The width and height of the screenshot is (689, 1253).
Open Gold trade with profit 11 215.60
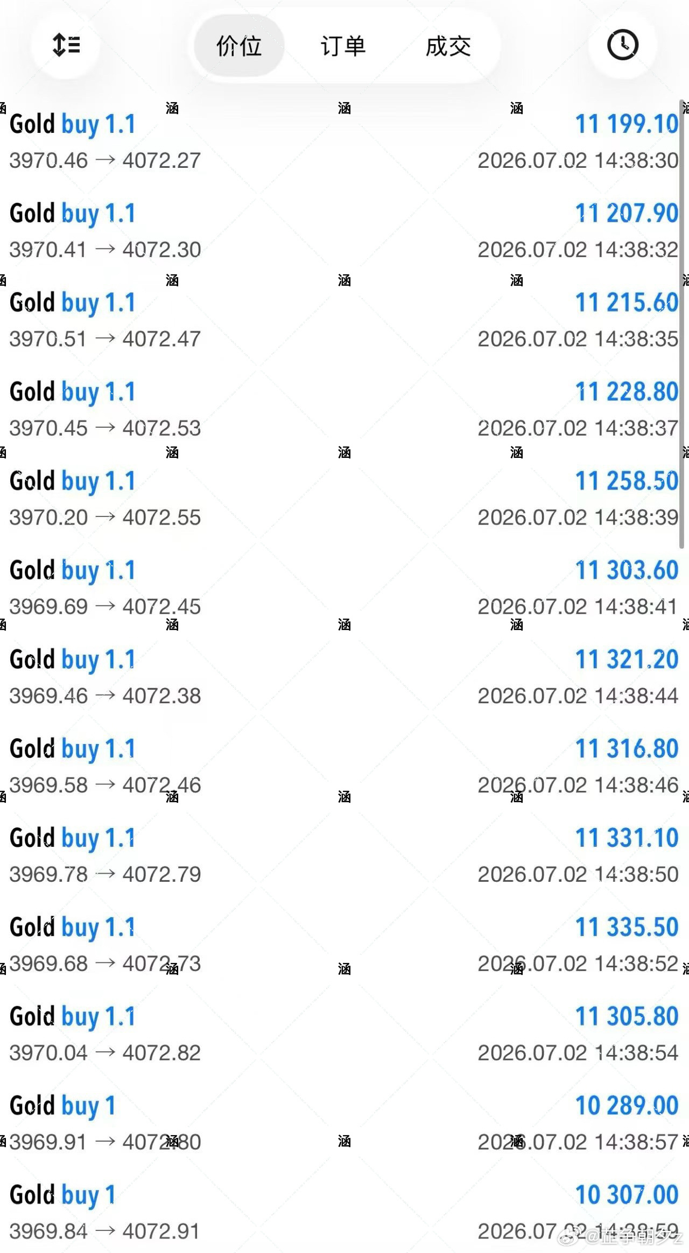coord(344,320)
